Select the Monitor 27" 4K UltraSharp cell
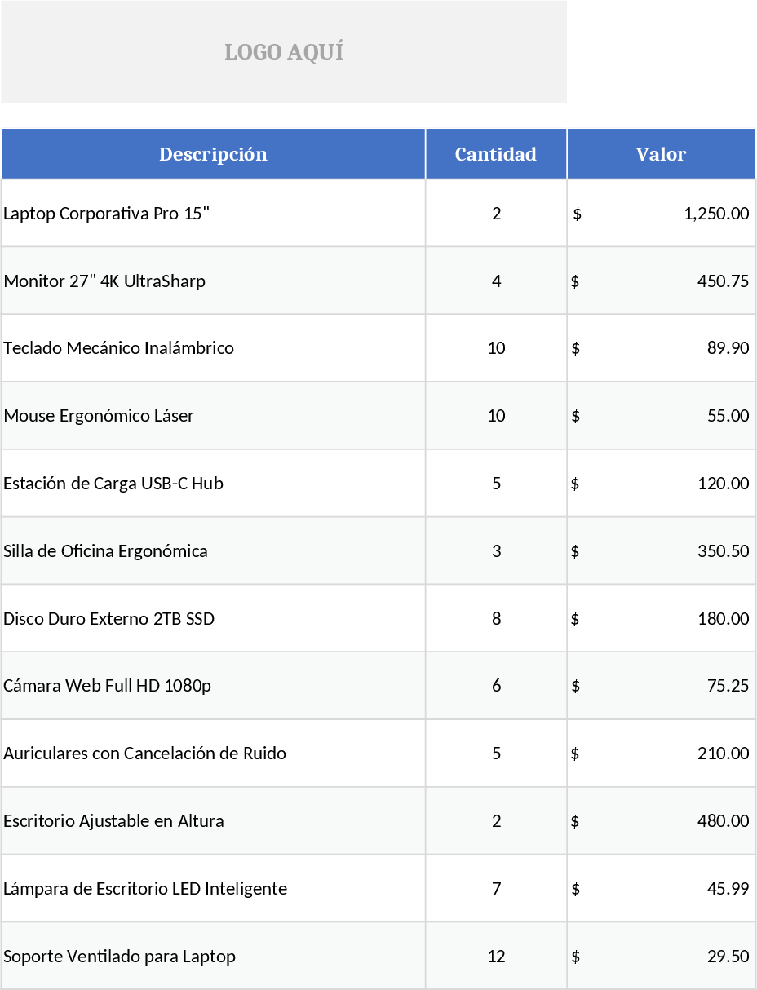The image size is (757, 990). tap(104, 281)
